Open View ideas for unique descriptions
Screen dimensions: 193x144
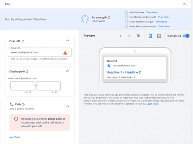pyautogui.click(x=164, y=26)
